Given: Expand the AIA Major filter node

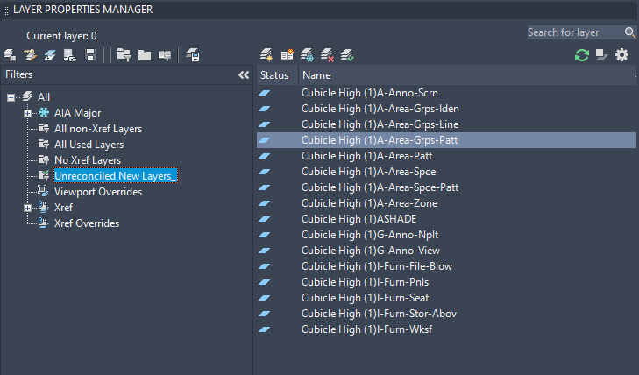Looking at the screenshot, I should click(x=28, y=113).
